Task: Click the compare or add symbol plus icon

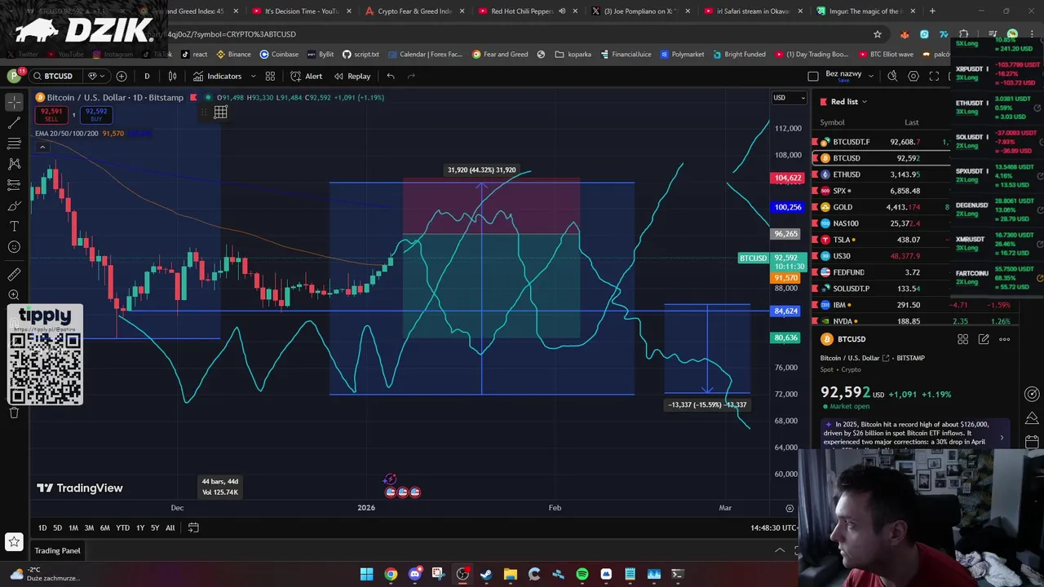Action: click(122, 76)
